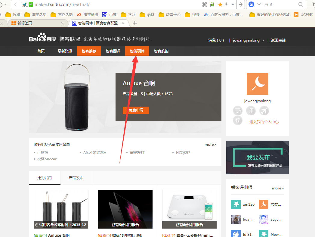
Task: Click the orange moon user avatar
Action: [257, 84]
